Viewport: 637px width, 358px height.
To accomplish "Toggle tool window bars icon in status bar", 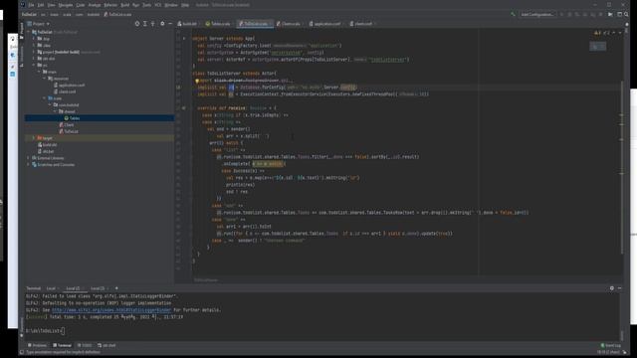I will (22, 352).
